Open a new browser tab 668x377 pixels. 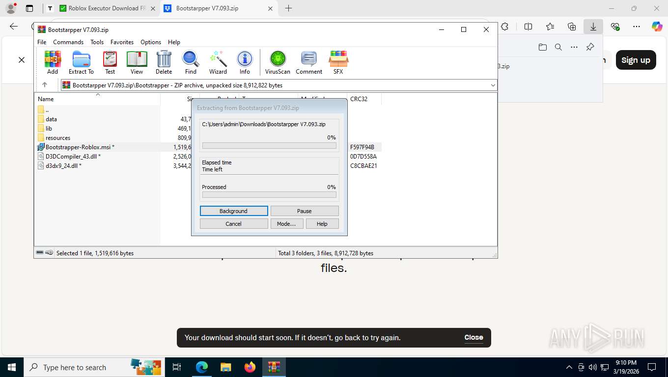[288, 8]
